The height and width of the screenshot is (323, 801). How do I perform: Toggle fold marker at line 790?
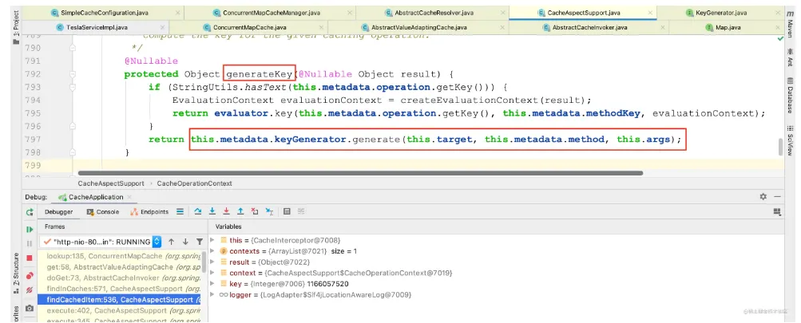(x=73, y=48)
